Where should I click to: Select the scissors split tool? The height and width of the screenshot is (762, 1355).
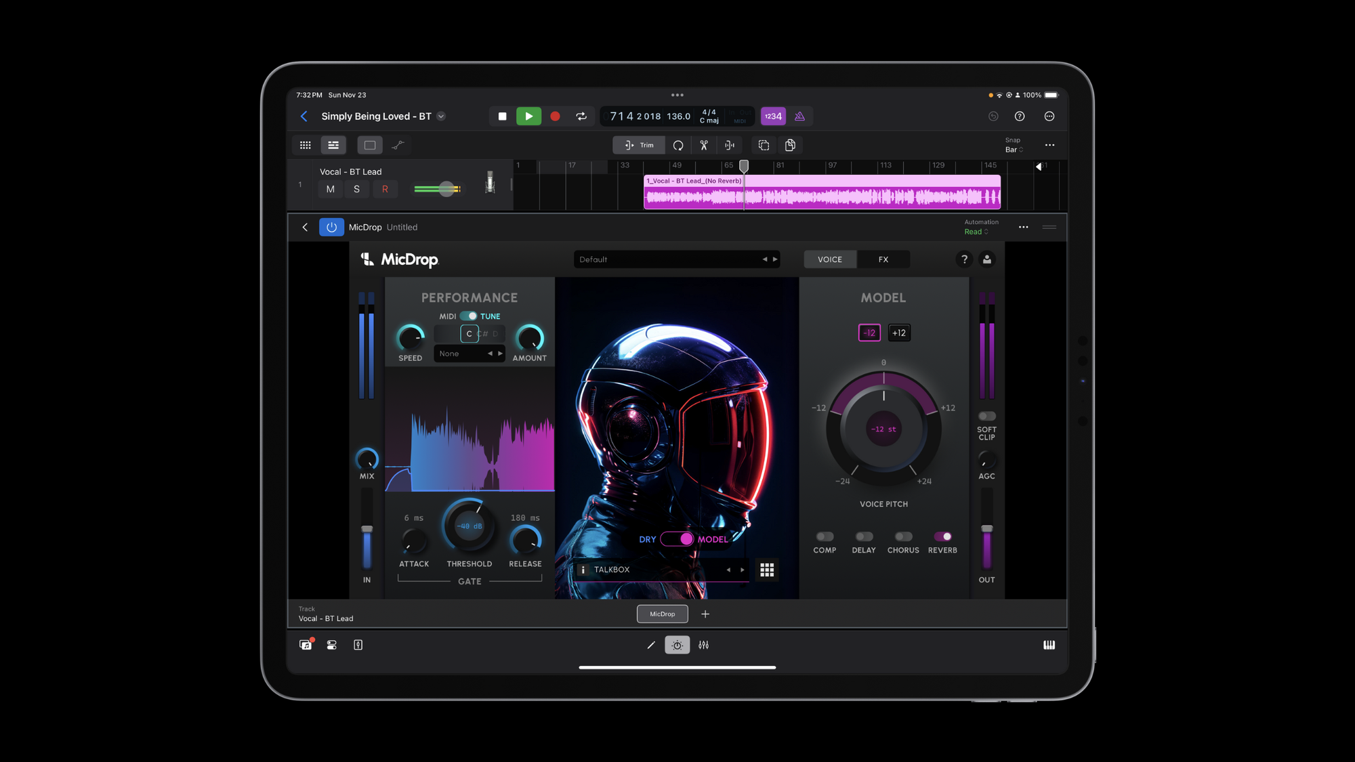(x=704, y=145)
